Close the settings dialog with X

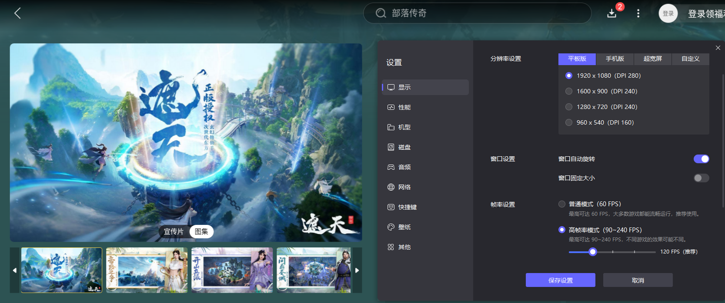(x=718, y=48)
